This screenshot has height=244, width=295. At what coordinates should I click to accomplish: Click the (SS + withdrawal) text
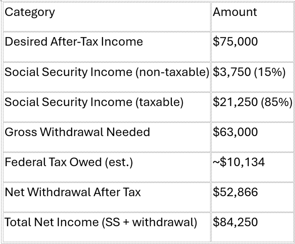coord(149,222)
